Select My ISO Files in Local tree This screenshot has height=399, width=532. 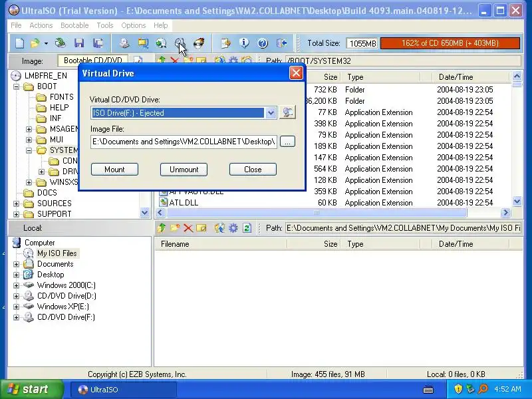[57, 253]
